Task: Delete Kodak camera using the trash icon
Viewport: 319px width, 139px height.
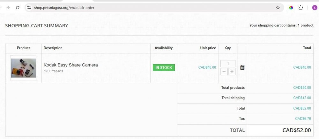Action: [x=242, y=67]
